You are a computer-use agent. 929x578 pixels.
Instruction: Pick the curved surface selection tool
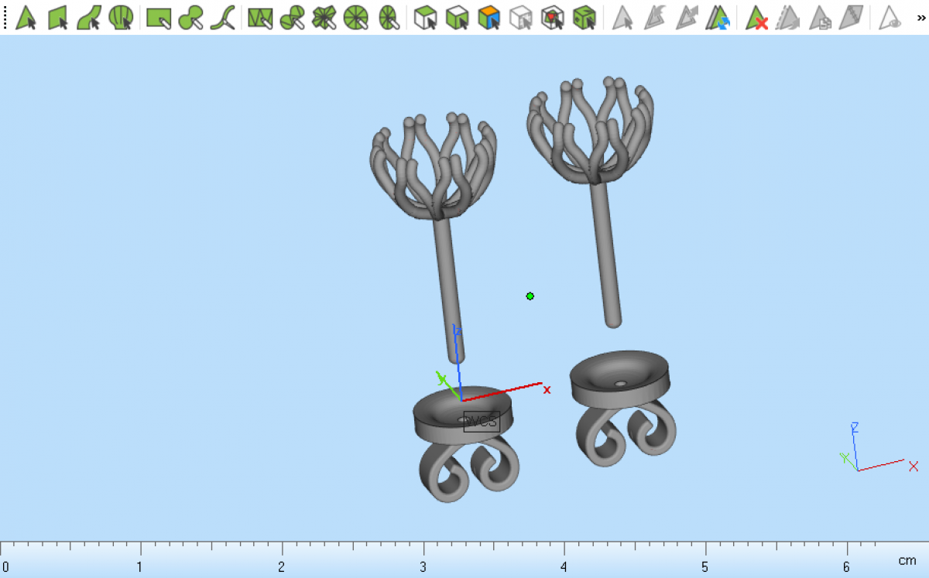tap(89, 17)
